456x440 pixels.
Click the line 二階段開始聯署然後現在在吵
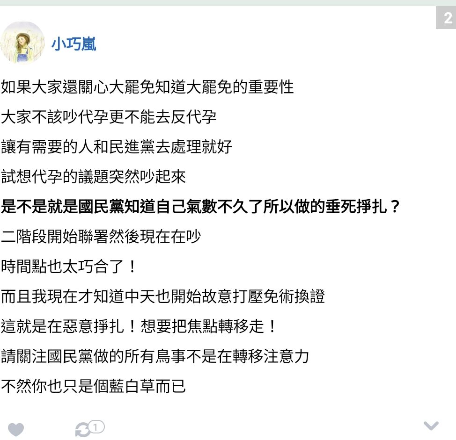pos(101,237)
